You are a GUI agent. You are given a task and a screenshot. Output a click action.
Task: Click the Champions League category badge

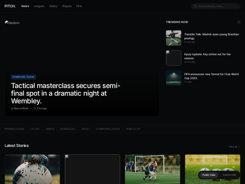(x=23, y=77)
